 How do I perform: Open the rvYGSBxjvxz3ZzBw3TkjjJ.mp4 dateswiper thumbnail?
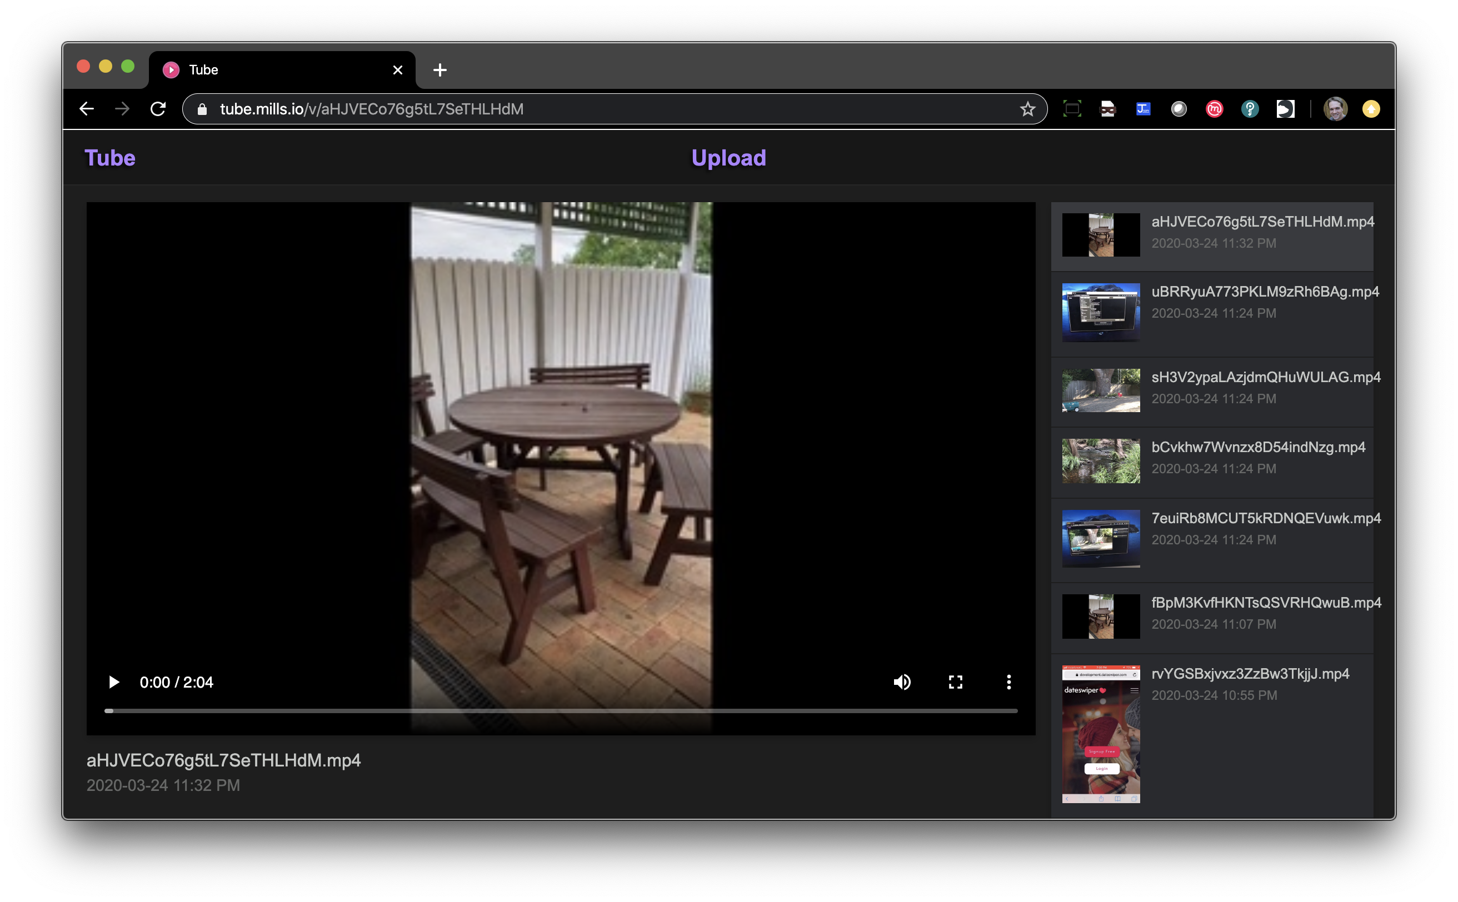[x=1101, y=734]
